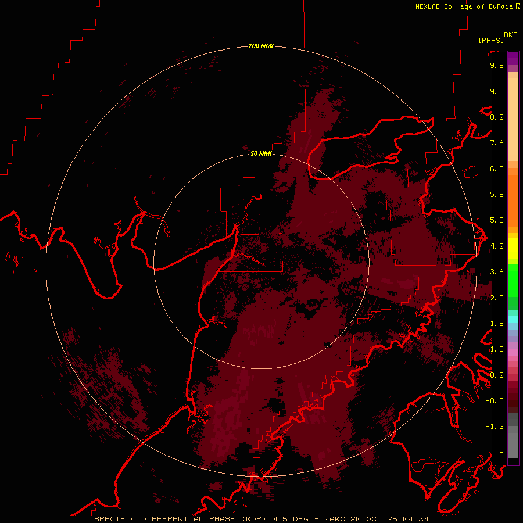Click the -0.5 scale value
Image resolution: width=523 pixels, height=523 pixels.
tap(495, 401)
